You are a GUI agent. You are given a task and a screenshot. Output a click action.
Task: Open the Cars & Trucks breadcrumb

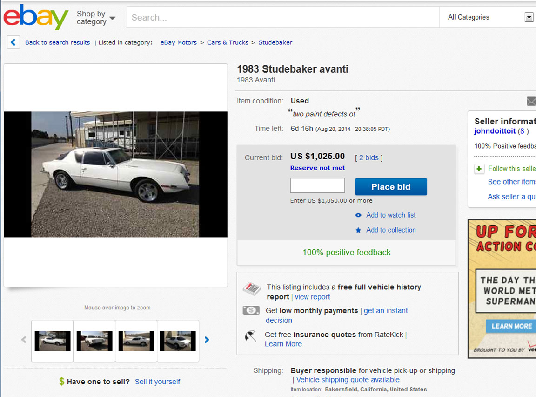click(228, 42)
